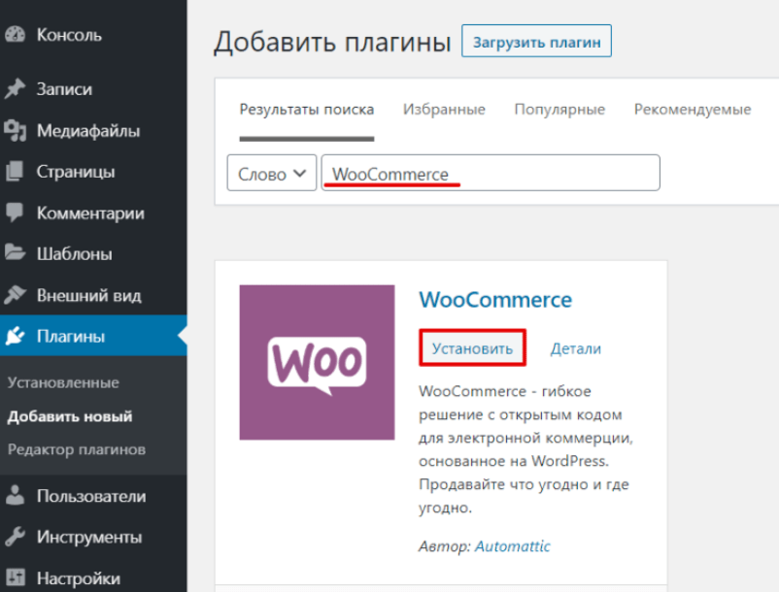Switch to the Избранные tab
Viewport: 779px width, 592px height.
(444, 109)
